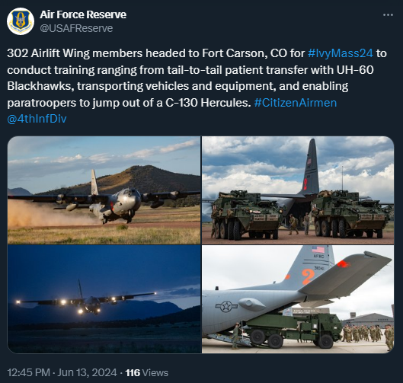Follow the #CitizenAirmen hashtag link
Image resolution: width=403 pixels, height=383 pixels.
(296, 103)
